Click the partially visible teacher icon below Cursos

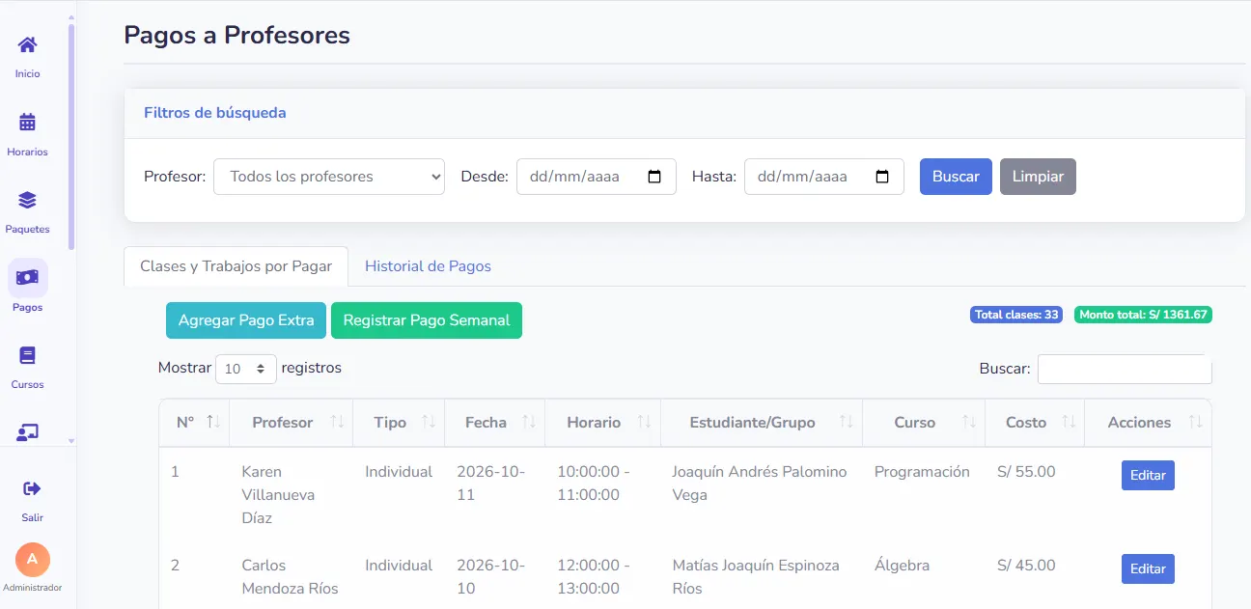pyautogui.click(x=27, y=433)
